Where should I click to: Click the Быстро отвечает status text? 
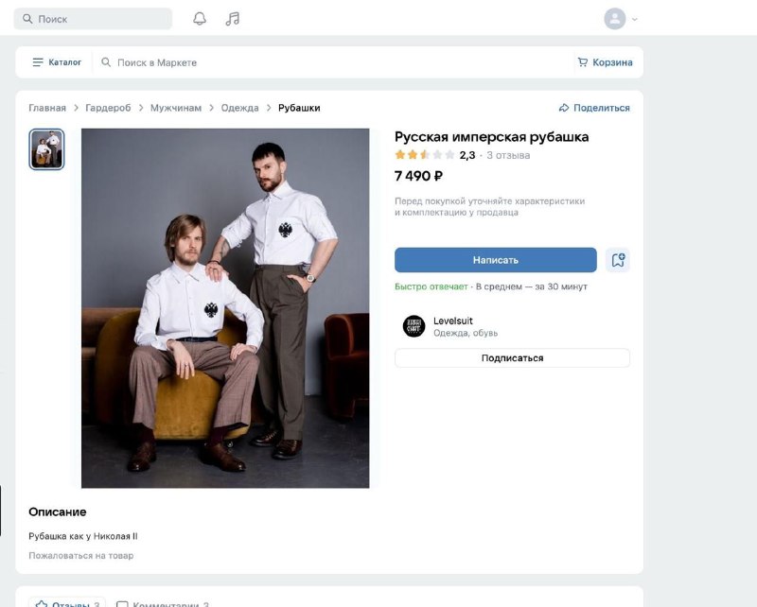pyautogui.click(x=431, y=286)
